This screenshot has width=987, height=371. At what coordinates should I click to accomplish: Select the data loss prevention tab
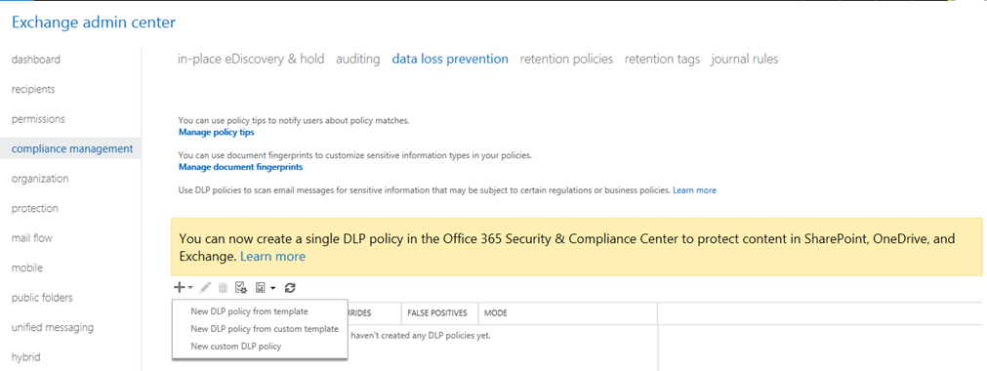click(450, 60)
